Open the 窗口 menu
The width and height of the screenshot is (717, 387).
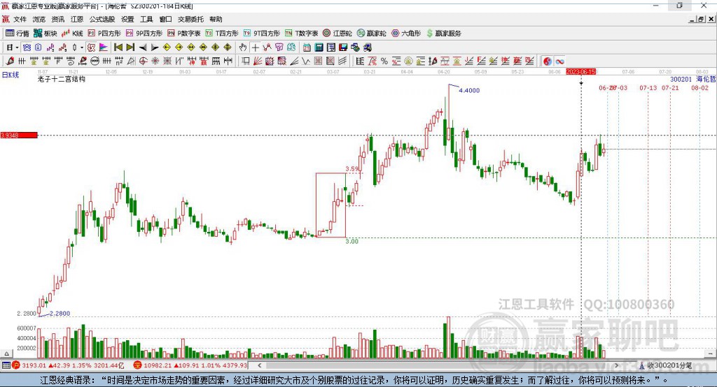[165, 19]
